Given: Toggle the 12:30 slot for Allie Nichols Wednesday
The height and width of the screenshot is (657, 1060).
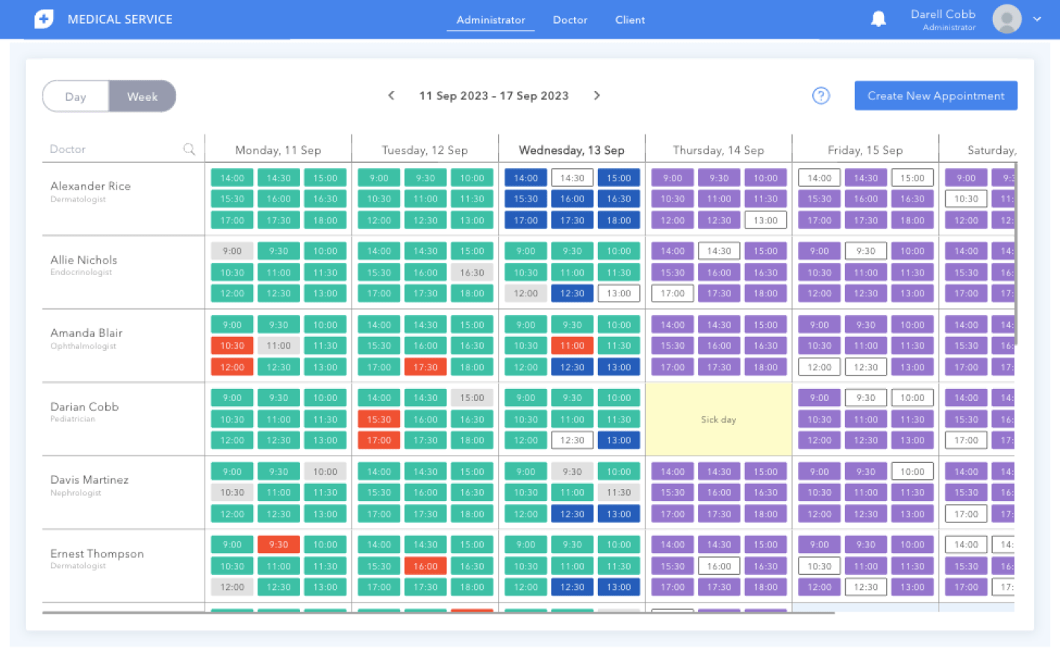Looking at the screenshot, I should pyautogui.click(x=572, y=293).
